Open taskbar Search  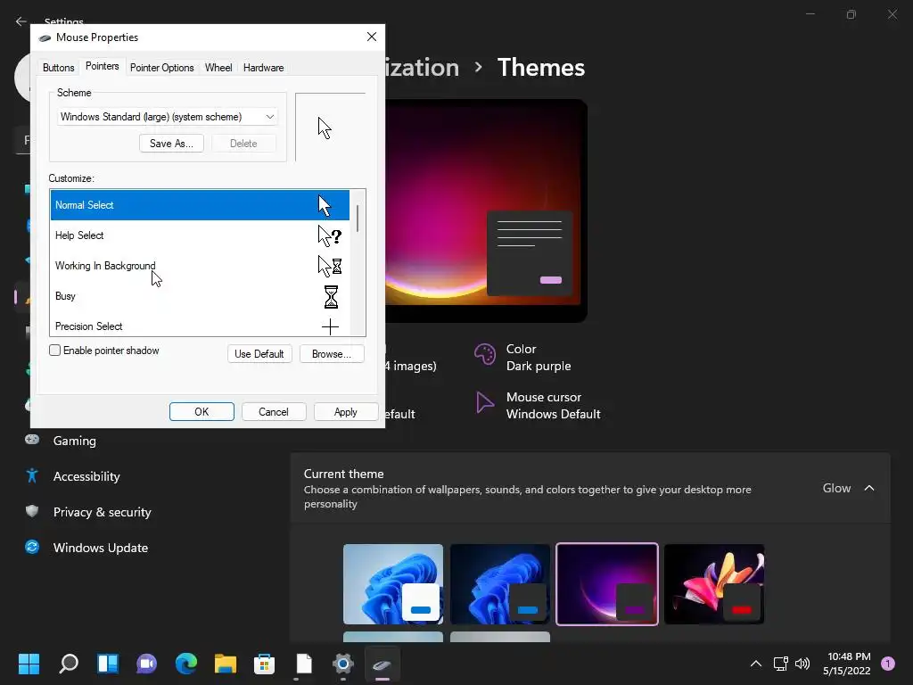coord(69,664)
